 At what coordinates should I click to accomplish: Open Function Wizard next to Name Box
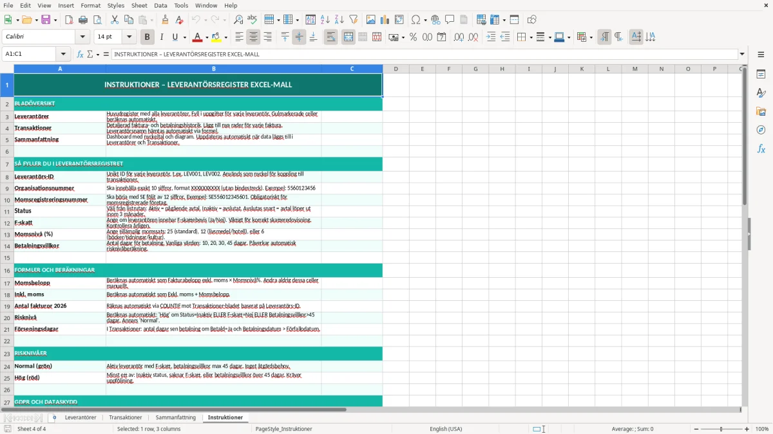pyautogui.click(x=80, y=54)
